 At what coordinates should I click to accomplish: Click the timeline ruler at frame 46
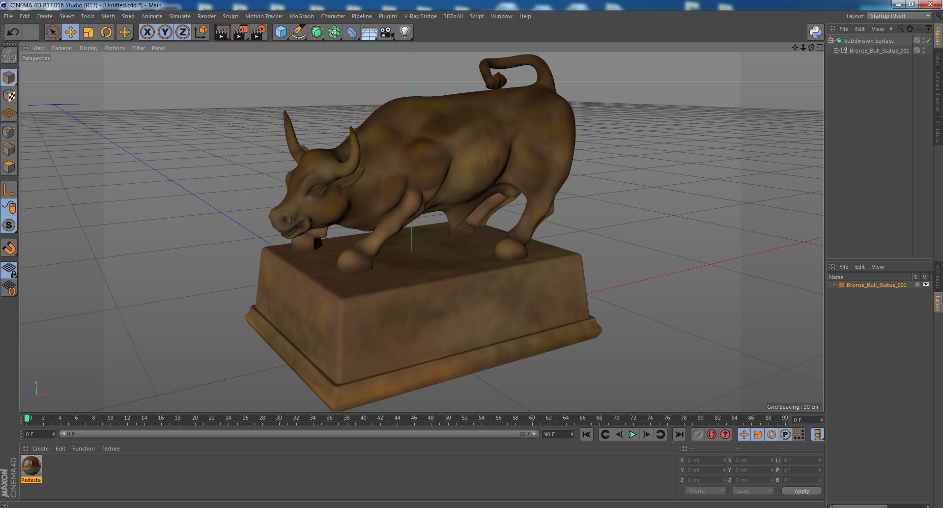[x=414, y=419]
